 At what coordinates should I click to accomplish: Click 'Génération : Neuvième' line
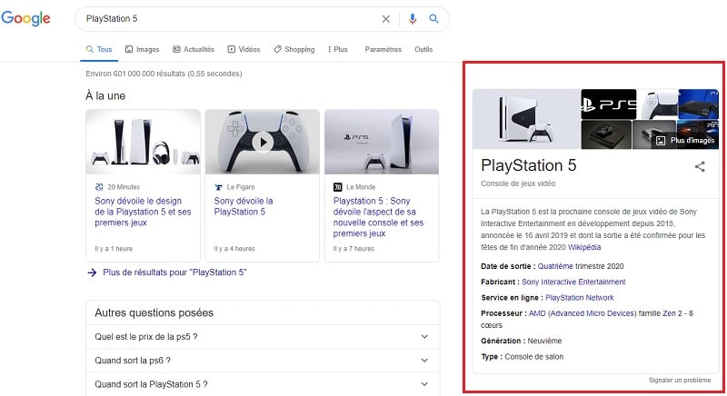point(521,341)
